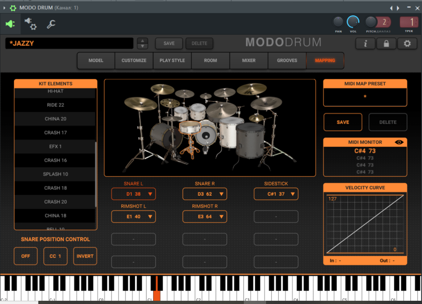Screen dimensions: 422x304
Task: Click the orange SAVE MIDI map button
Action: (343, 122)
